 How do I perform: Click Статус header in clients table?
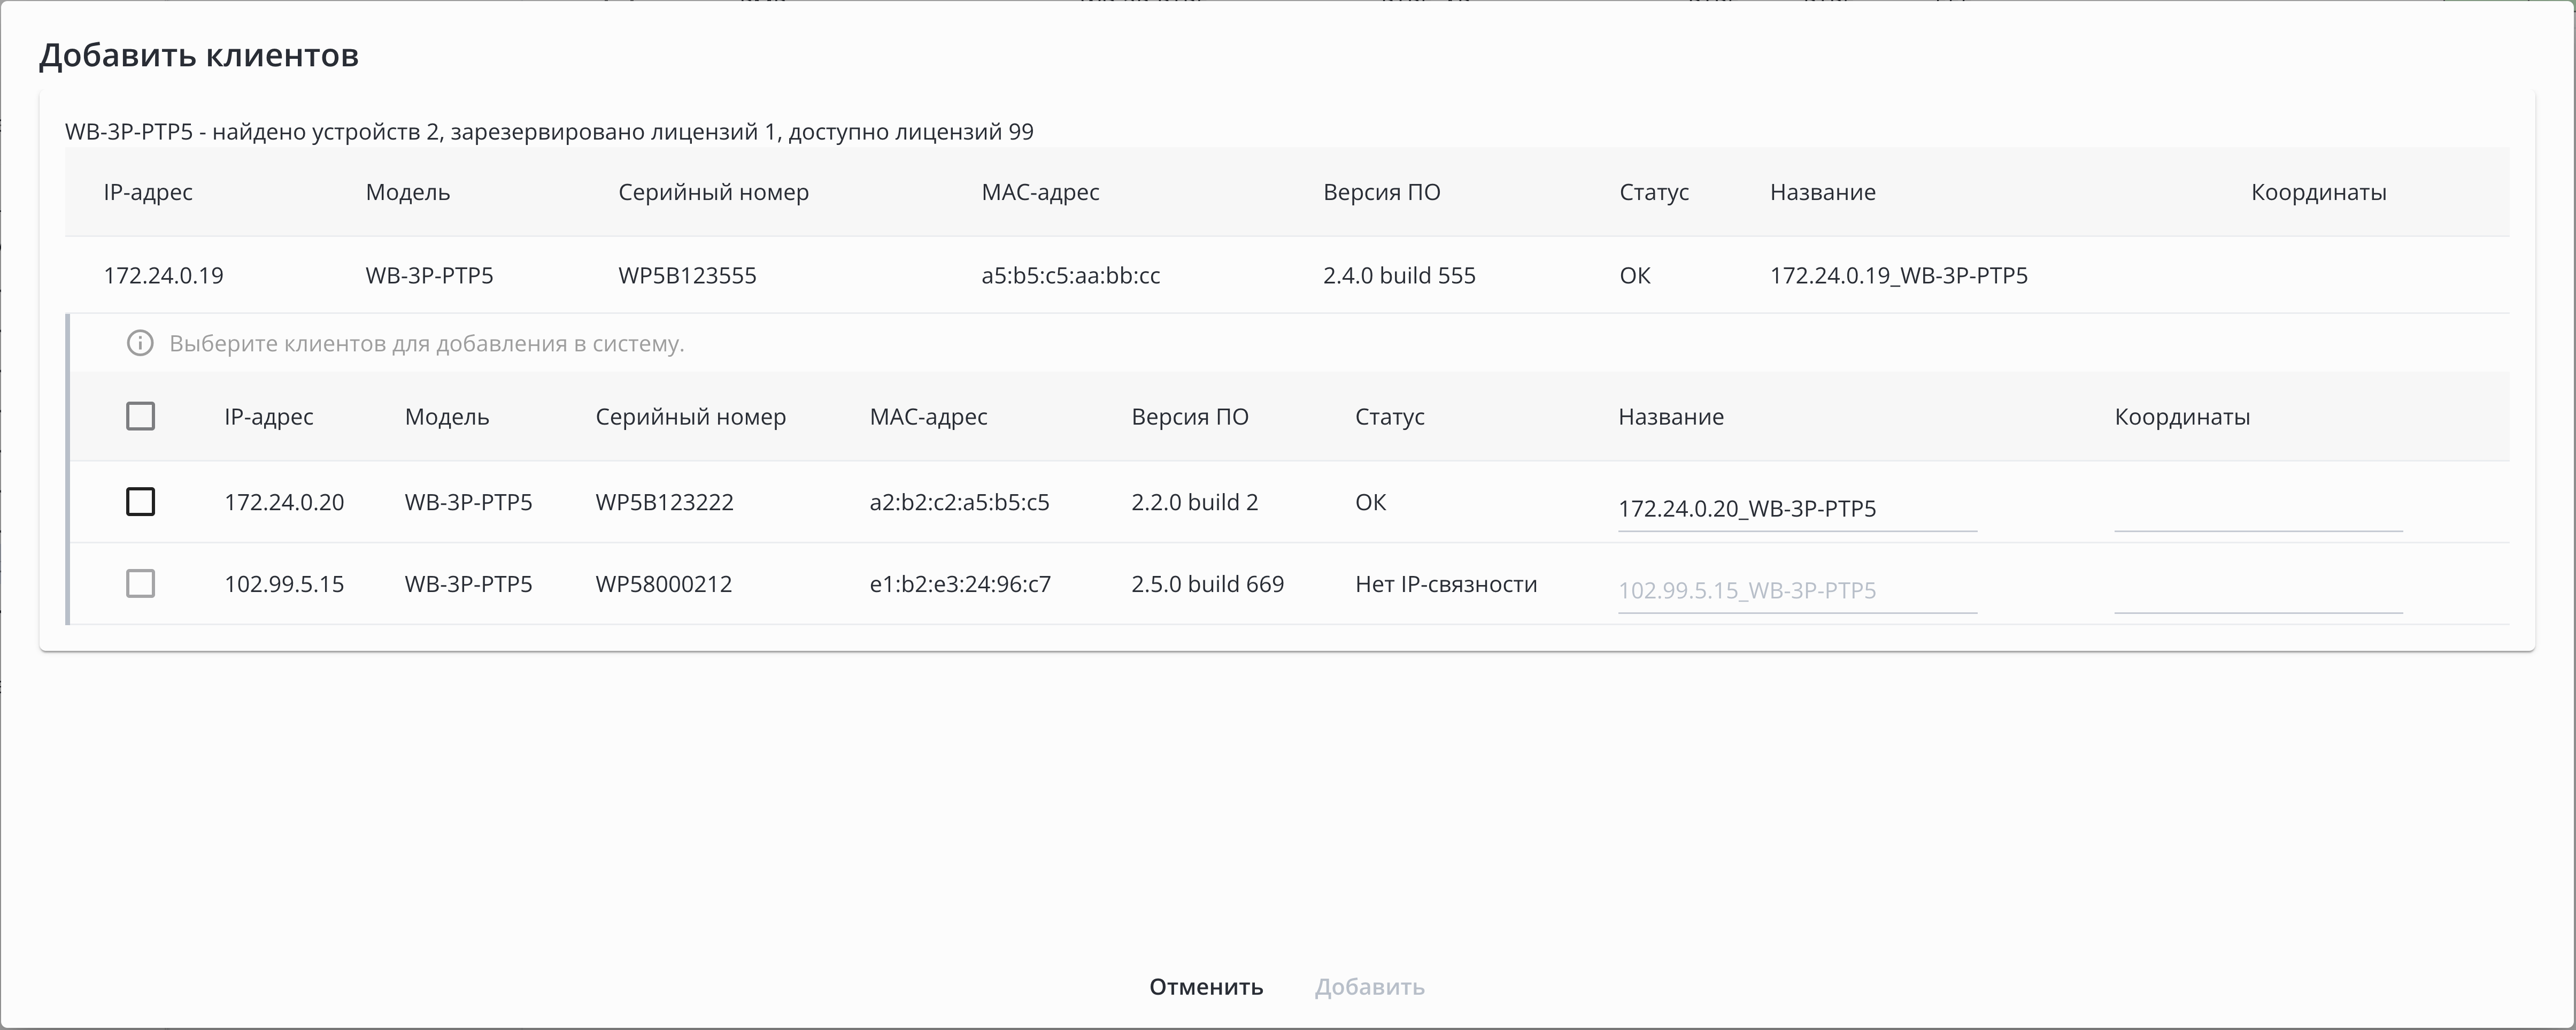(x=1389, y=417)
